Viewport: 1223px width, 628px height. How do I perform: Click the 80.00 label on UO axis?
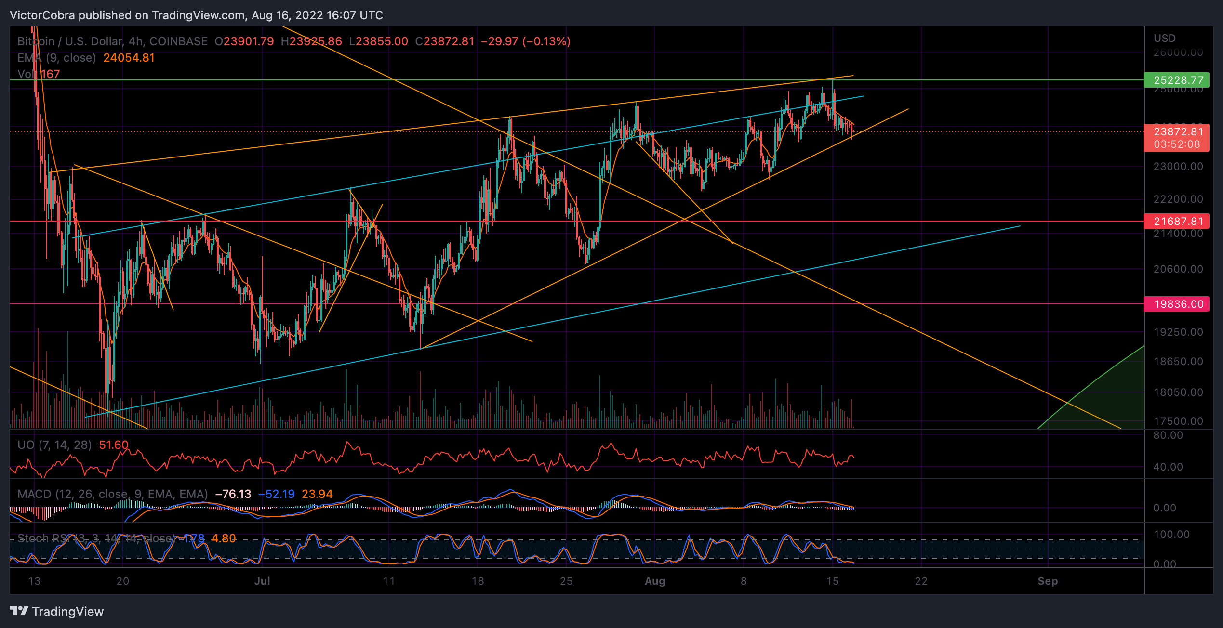(1168, 435)
